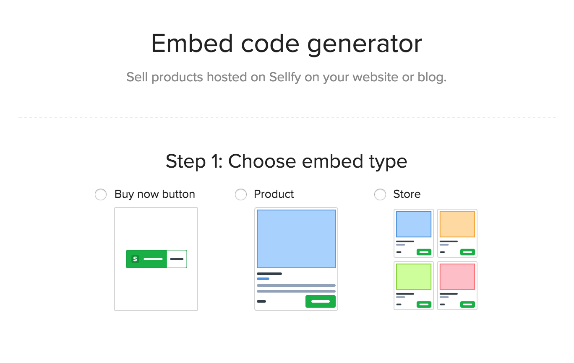
Task: Click the blue store product tile
Action: (414, 233)
